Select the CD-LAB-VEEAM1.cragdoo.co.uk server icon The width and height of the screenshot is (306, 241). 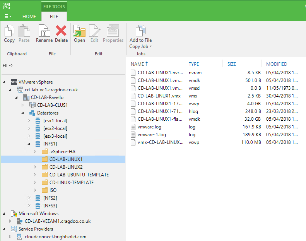coord(20,221)
